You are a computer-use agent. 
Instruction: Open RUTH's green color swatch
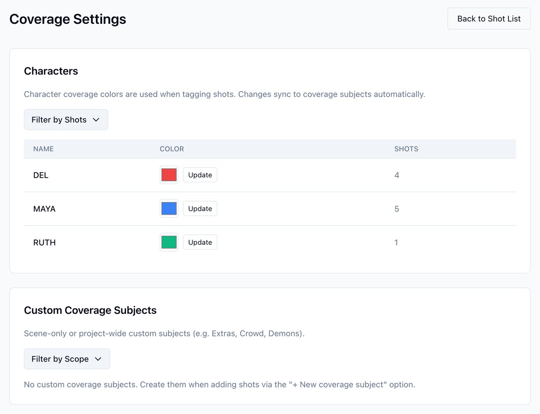tap(169, 242)
